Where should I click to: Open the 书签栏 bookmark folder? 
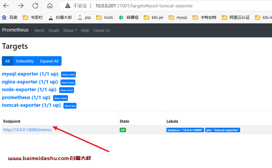(x=33, y=17)
